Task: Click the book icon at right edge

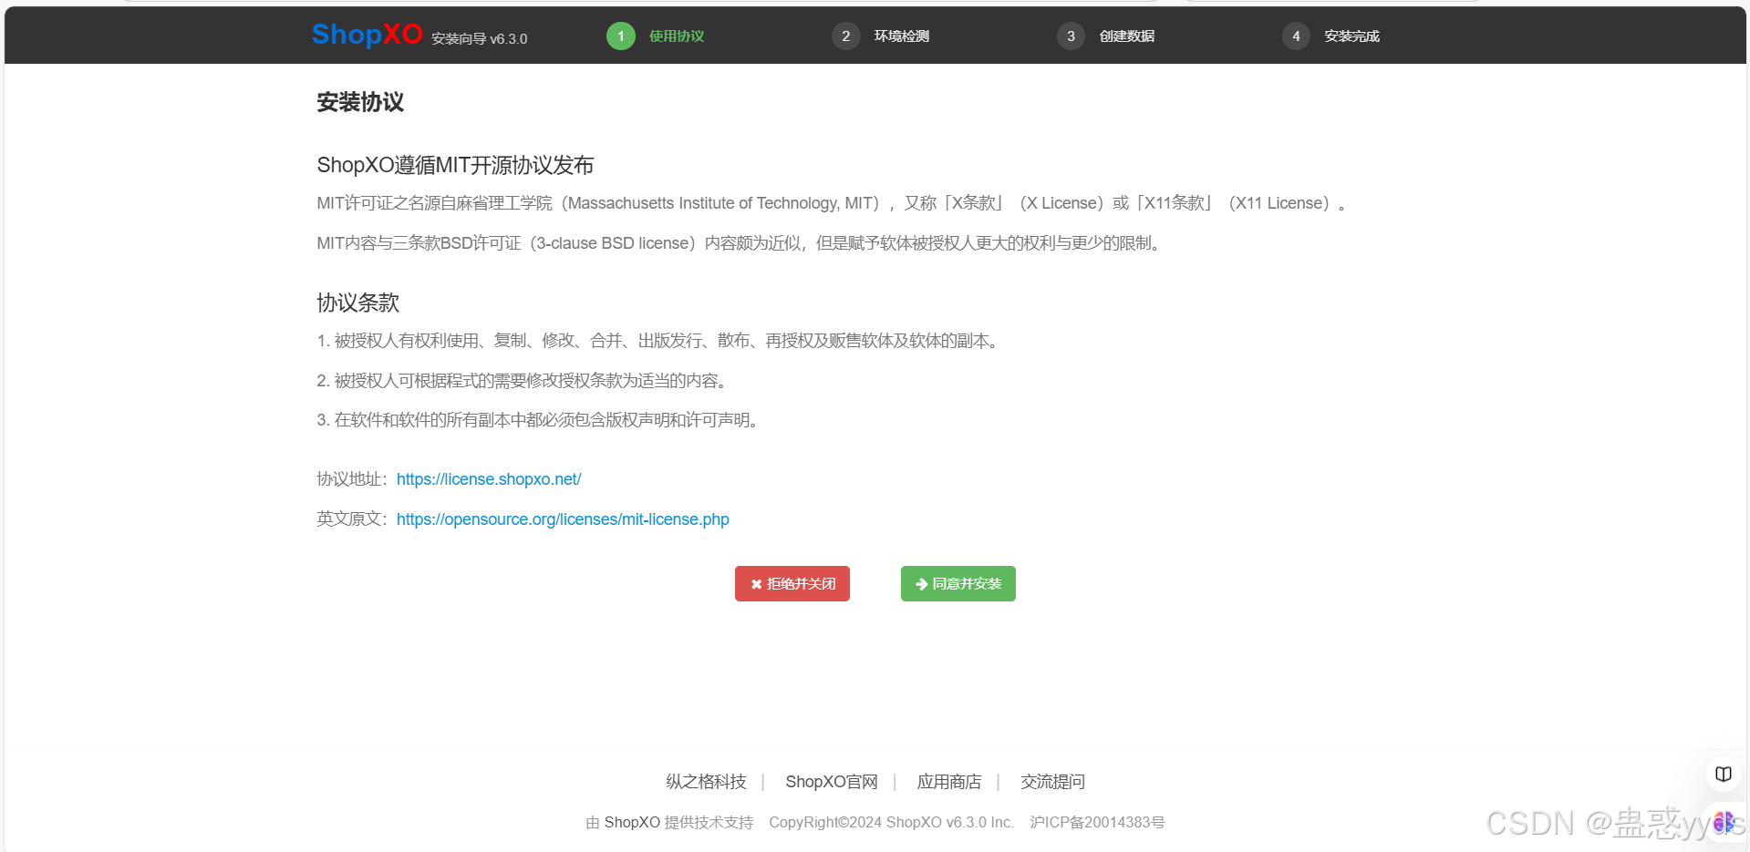Action: click(1723, 775)
